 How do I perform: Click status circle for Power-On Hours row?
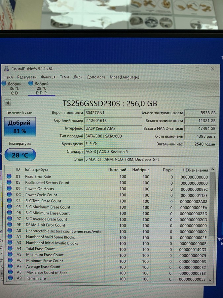9,188
